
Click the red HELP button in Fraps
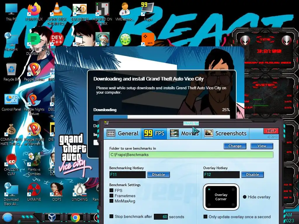point(271,131)
